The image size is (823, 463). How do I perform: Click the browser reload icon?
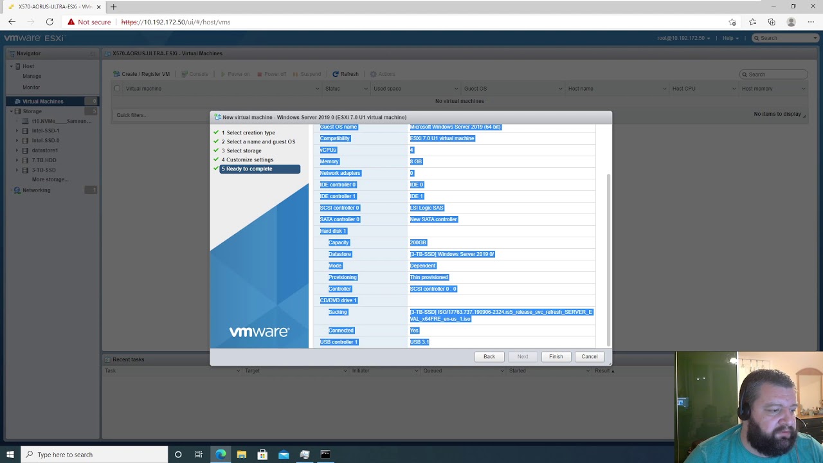[x=50, y=22]
